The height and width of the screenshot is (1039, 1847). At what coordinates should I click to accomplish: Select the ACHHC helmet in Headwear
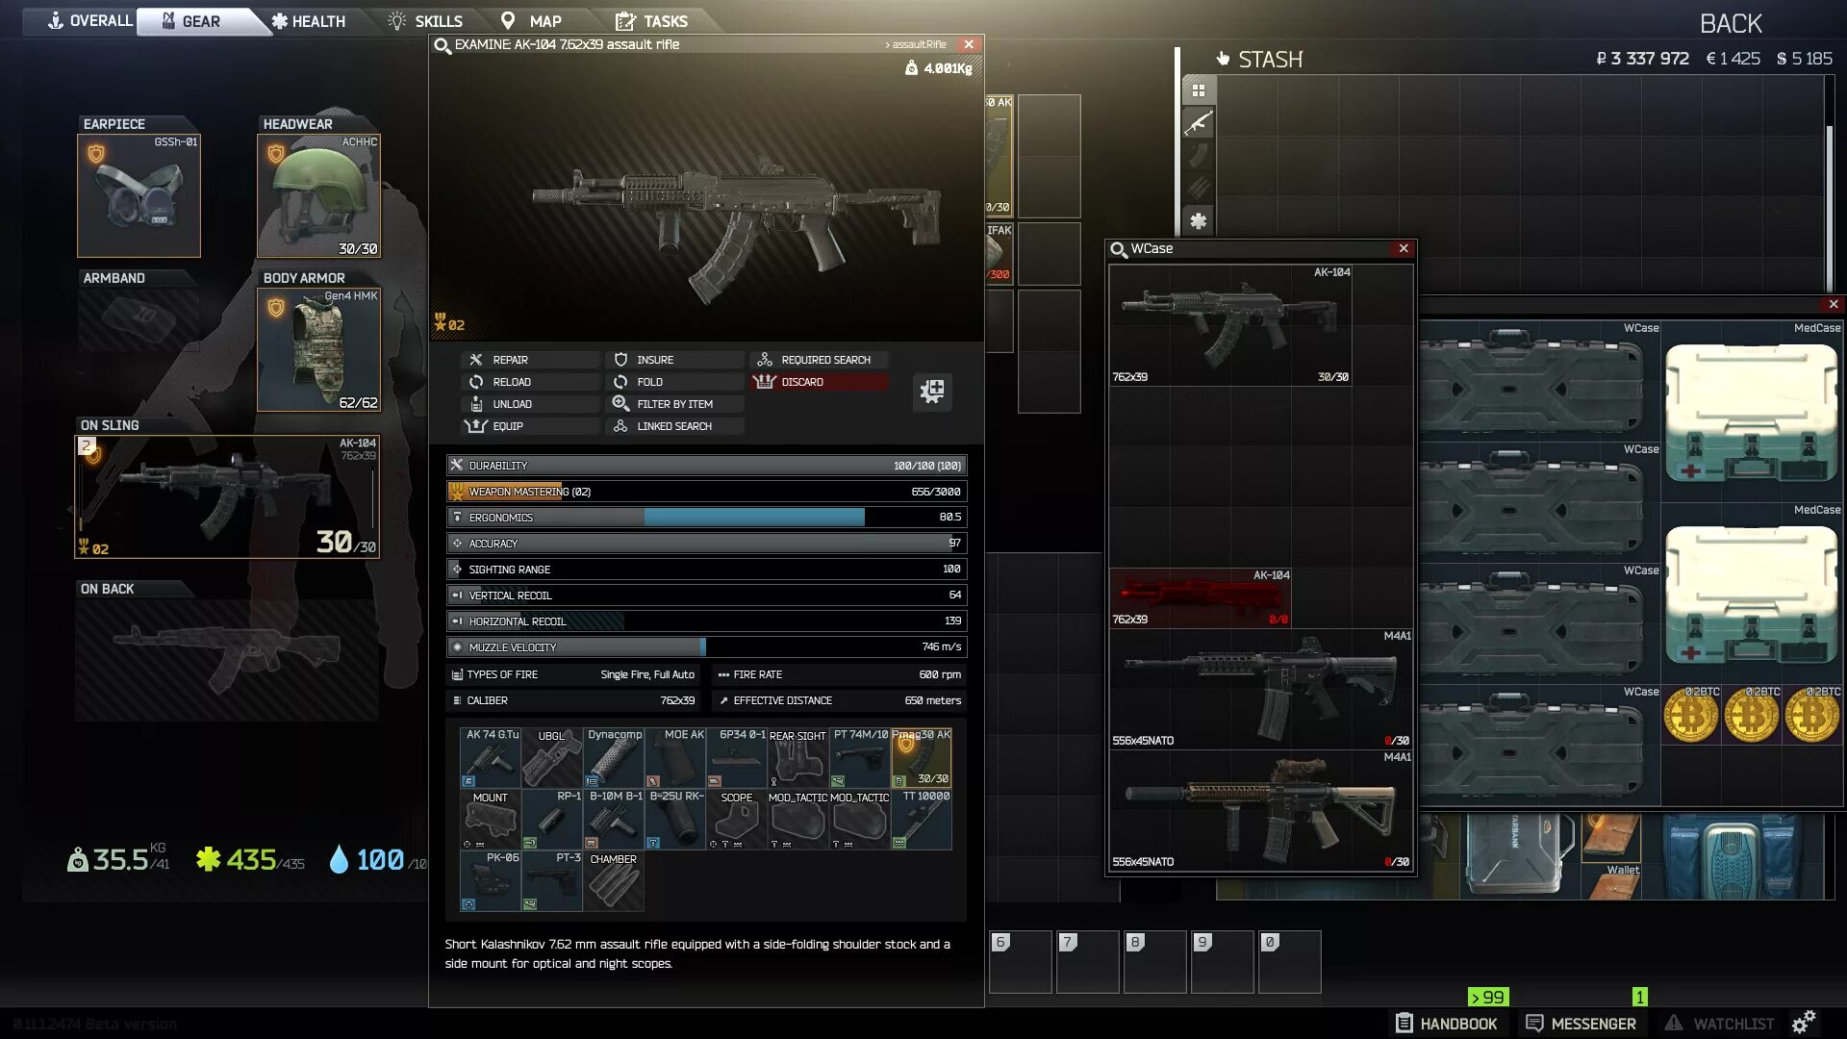coord(318,195)
